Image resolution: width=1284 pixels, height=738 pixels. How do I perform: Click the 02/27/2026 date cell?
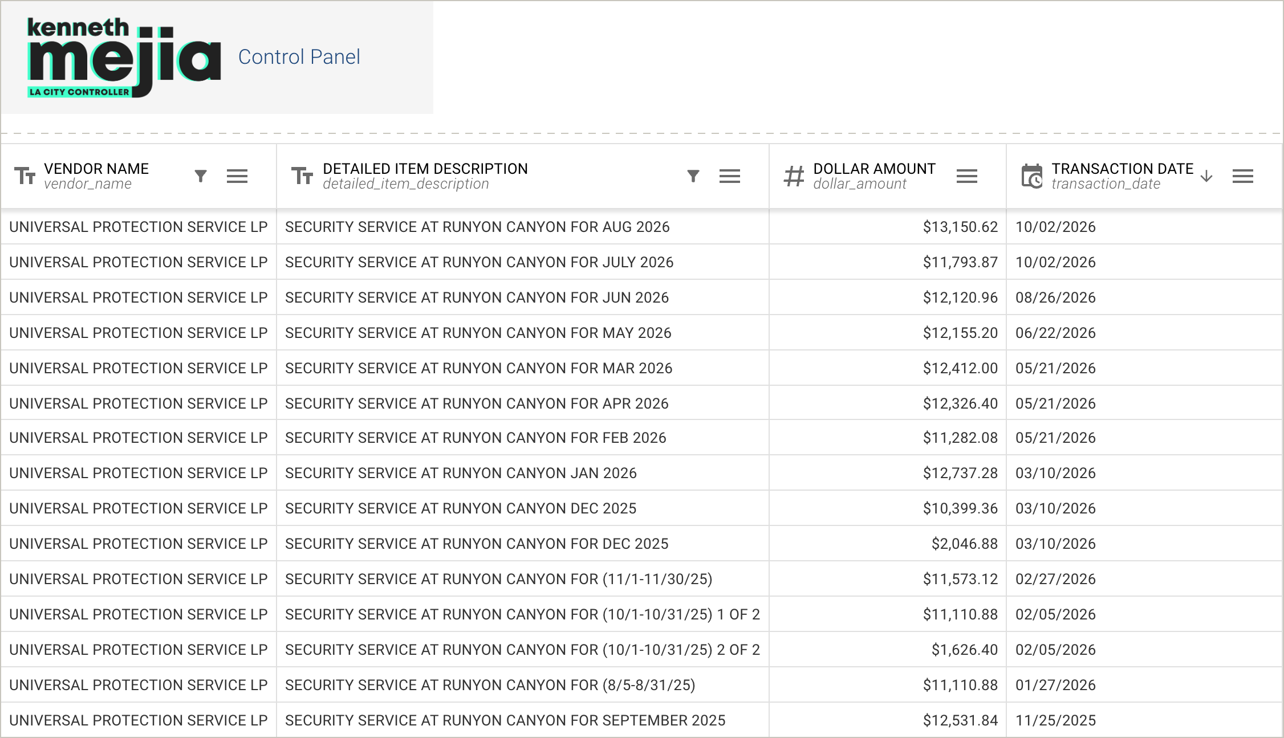[1144, 579]
